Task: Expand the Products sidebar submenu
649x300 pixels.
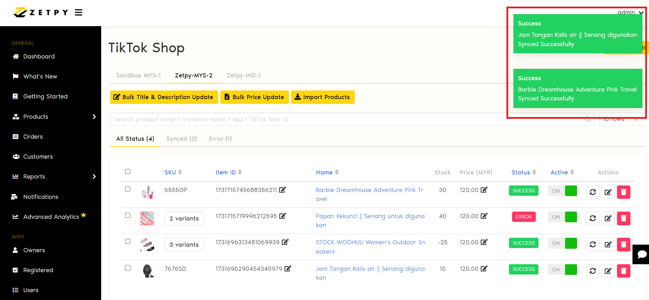Action: [94, 117]
